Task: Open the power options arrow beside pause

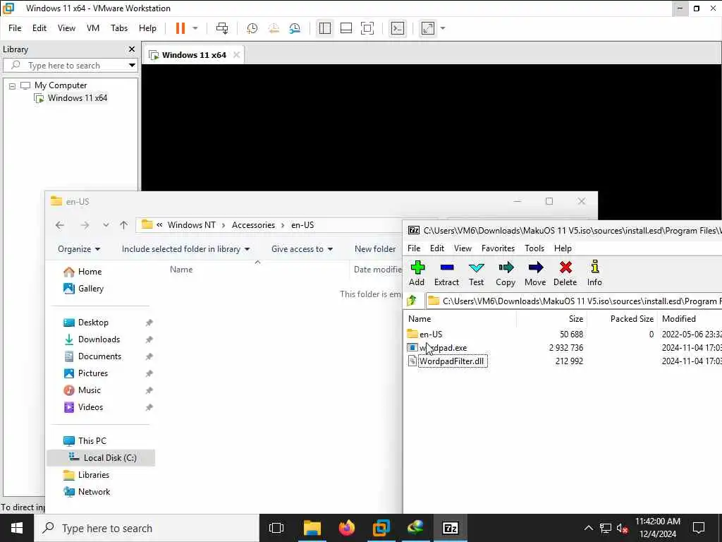Action: click(x=195, y=28)
